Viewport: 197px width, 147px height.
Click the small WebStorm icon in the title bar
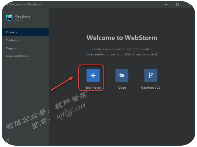click(x=5, y=5)
